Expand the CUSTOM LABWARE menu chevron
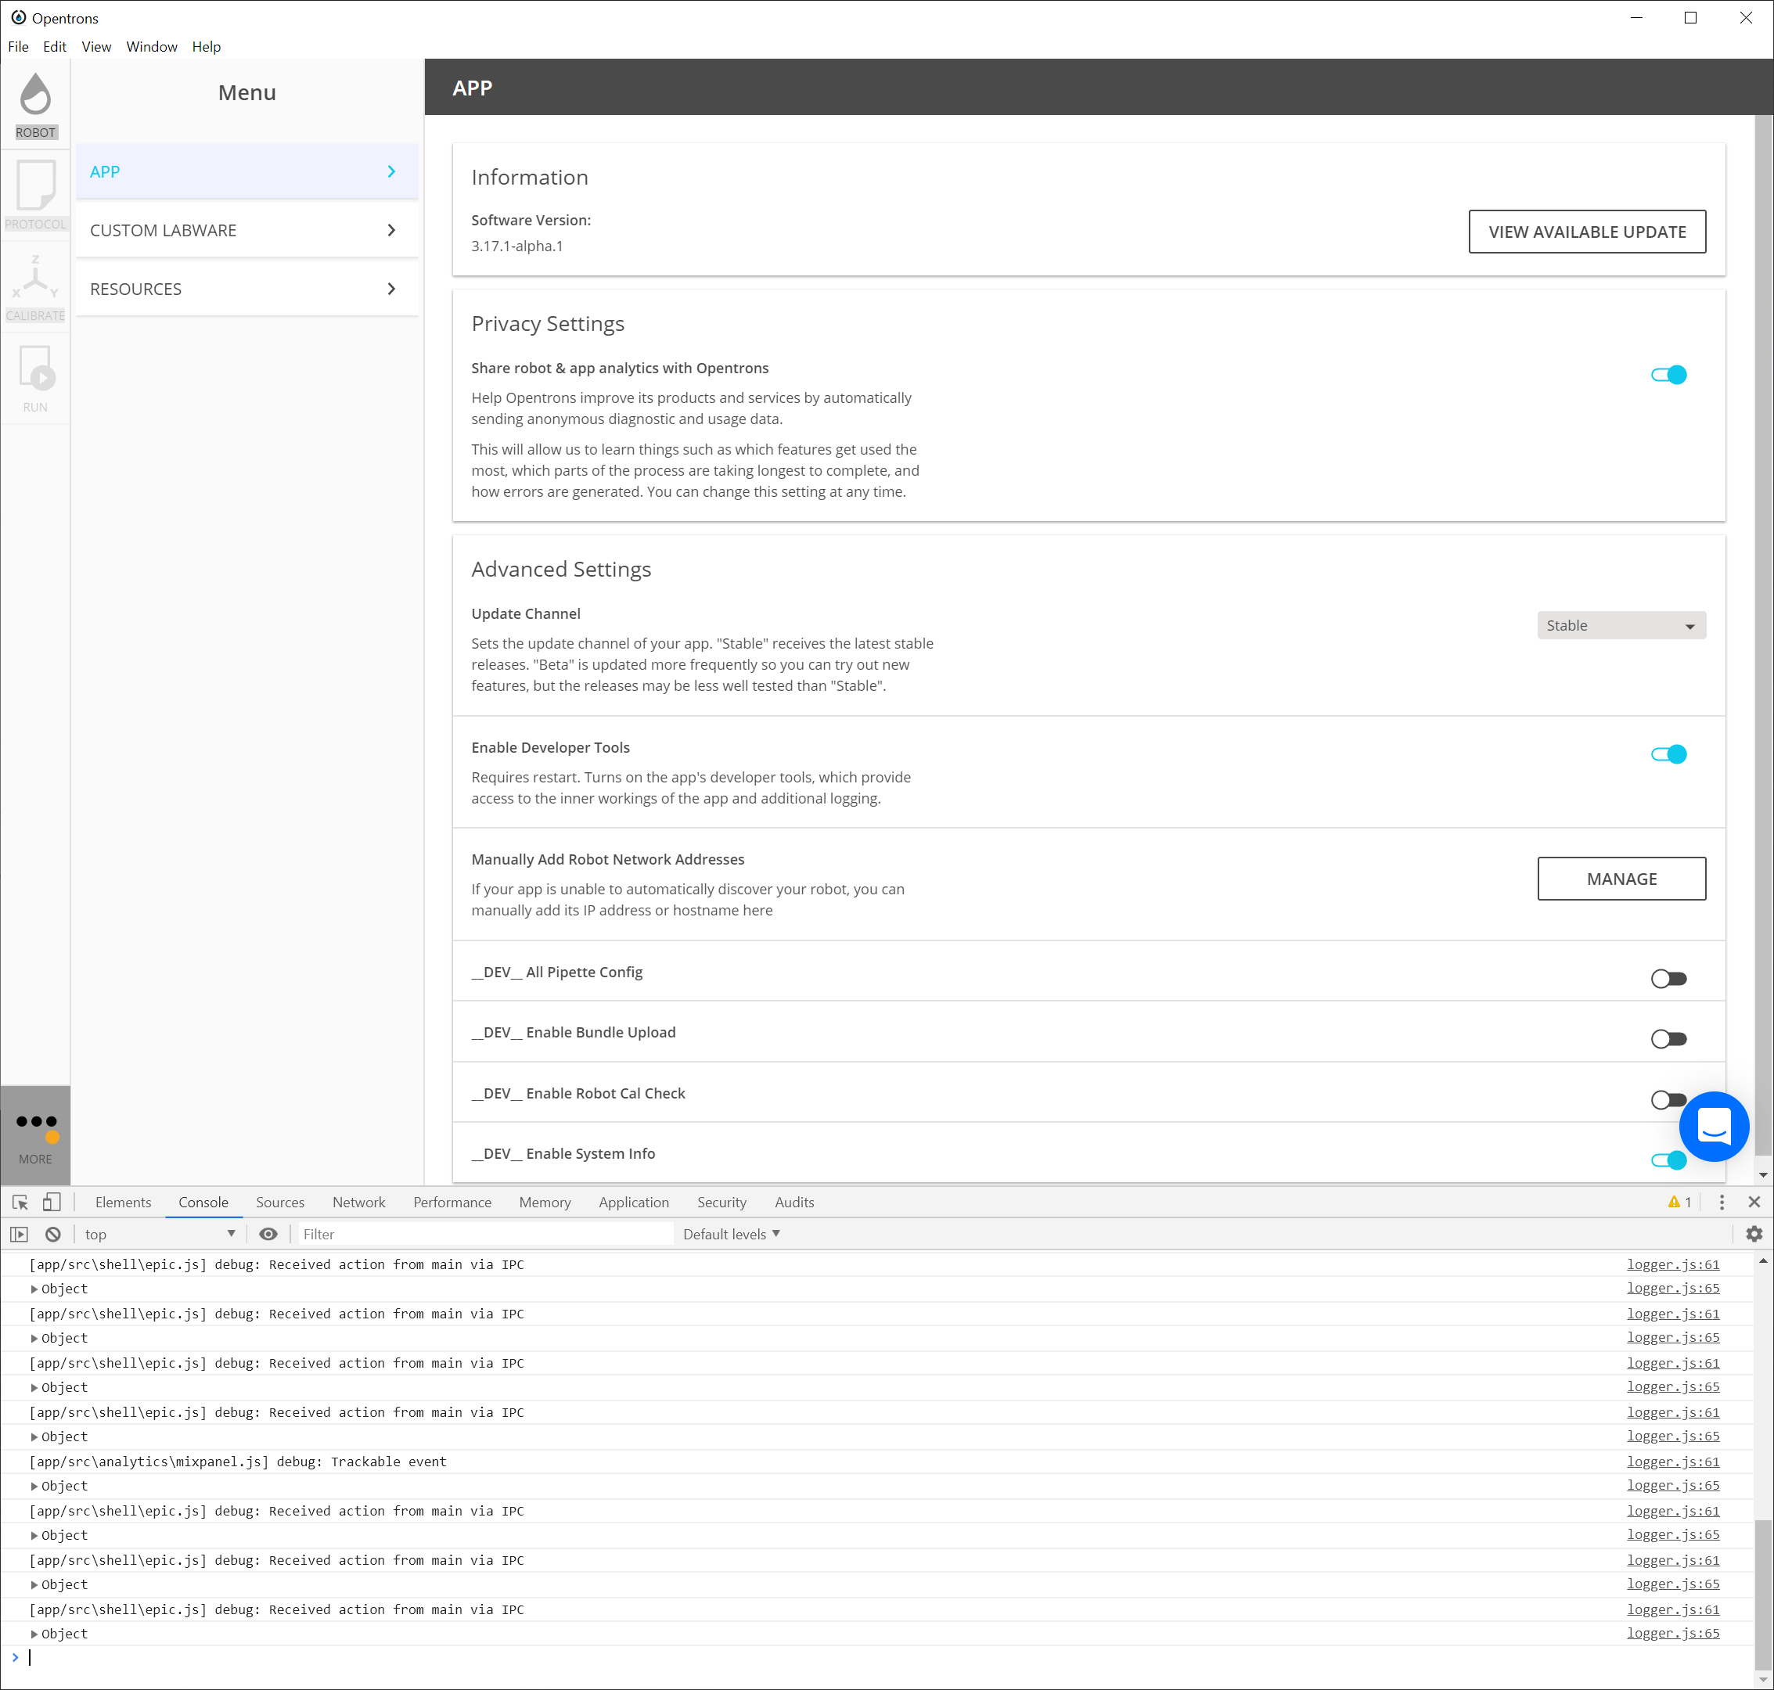Viewport: 1774px width, 1690px height. coord(392,230)
